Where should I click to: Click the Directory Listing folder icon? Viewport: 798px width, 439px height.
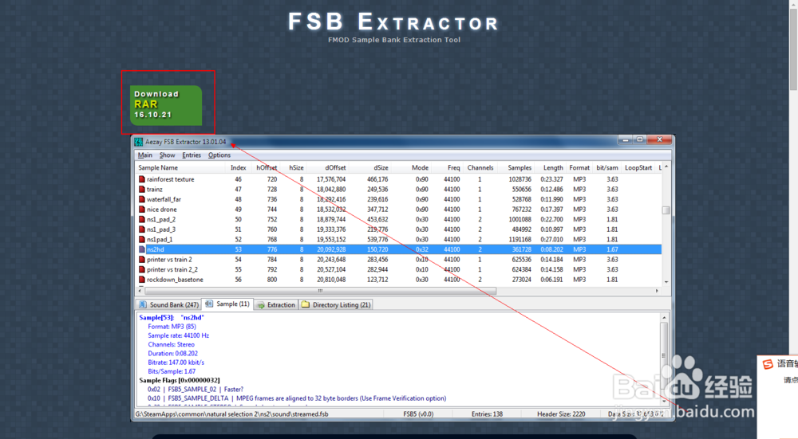tap(306, 304)
